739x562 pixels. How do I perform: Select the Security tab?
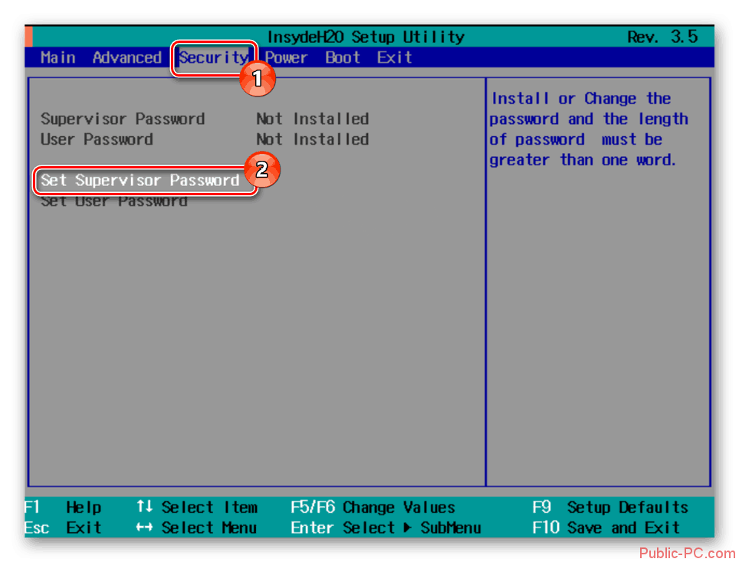point(212,57)
